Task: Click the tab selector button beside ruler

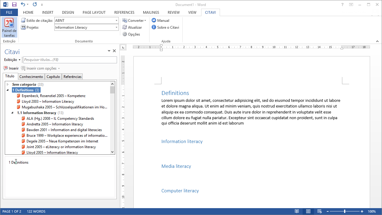Action: point(123,47)
